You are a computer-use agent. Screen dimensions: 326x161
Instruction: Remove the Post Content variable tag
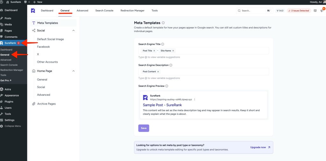(158, 72)
